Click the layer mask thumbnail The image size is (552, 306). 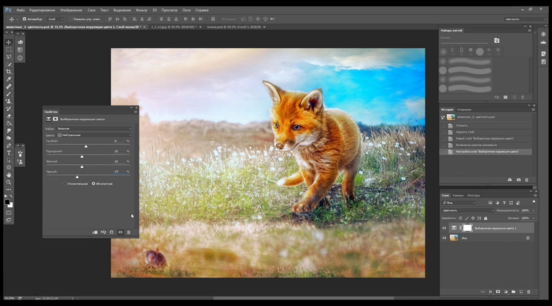tap(467, 228)
